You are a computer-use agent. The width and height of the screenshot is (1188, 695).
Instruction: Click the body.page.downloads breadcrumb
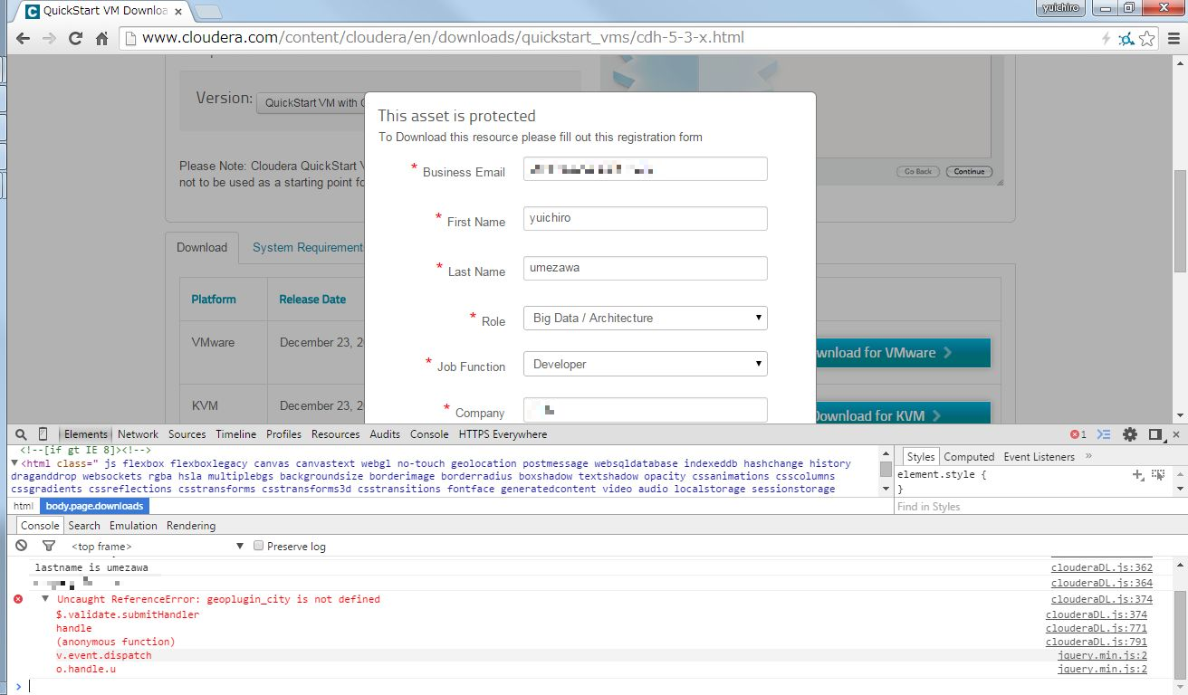(94, 506)
